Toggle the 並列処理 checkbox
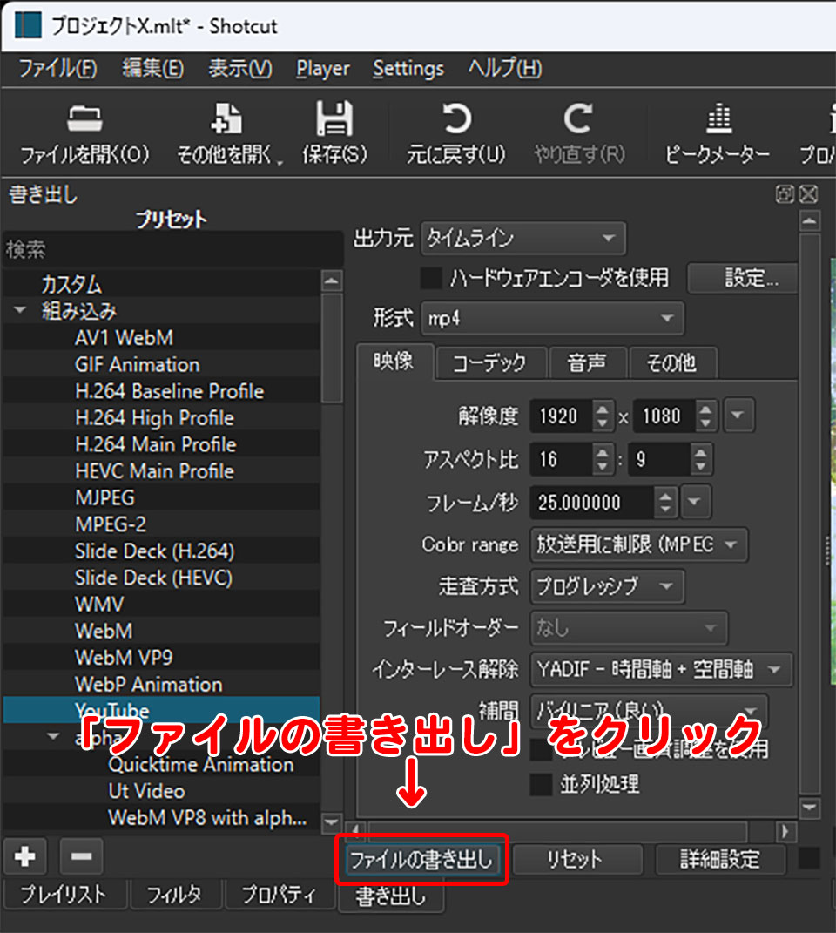This screenshot has height=933, width=836. 540,783
